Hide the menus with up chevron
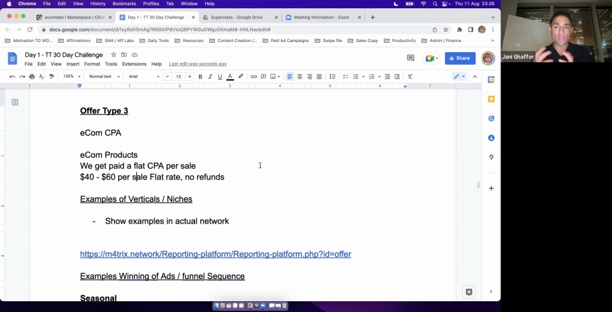This screenshot has width=612, height=312. (475, 76)
